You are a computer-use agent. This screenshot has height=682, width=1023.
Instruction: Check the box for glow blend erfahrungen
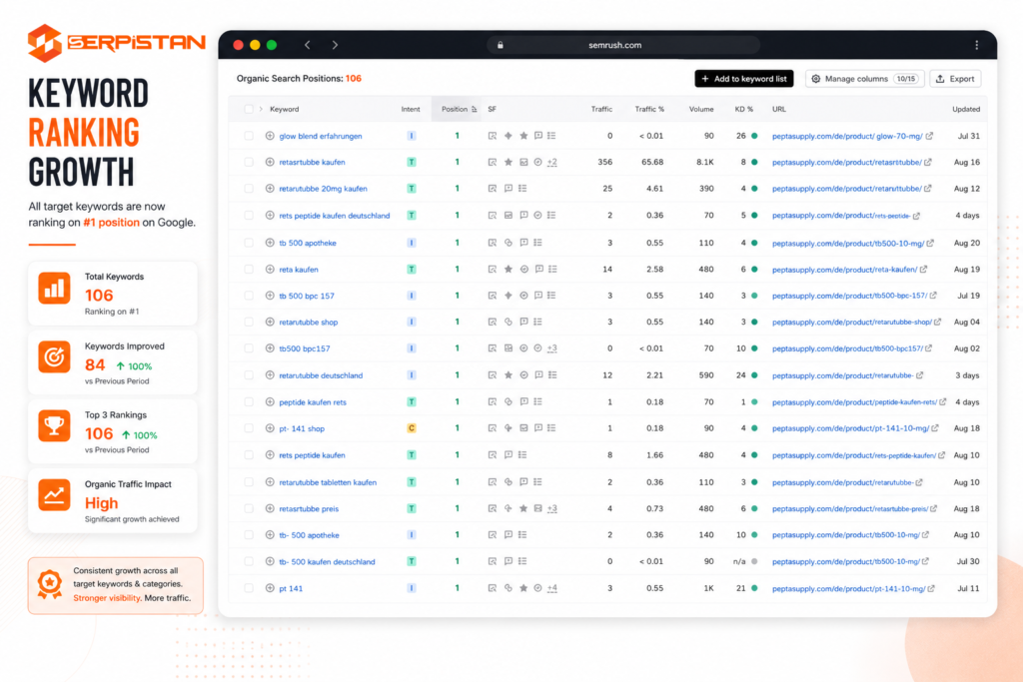(x=249, y=136)
